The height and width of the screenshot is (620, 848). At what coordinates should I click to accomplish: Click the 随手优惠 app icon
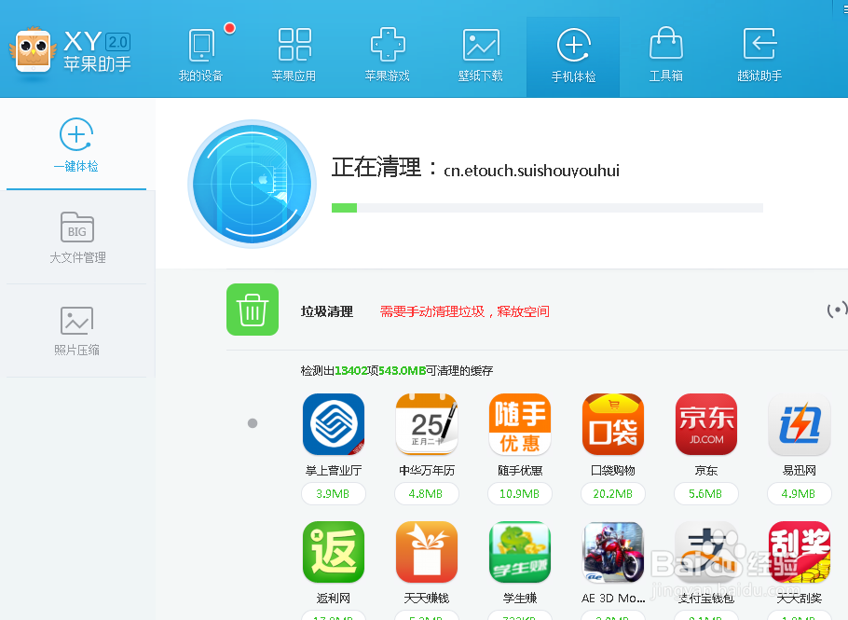520,424
